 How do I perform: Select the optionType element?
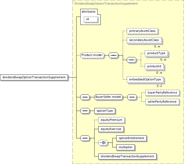105,111
